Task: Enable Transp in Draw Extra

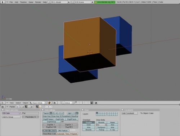Action: point(102,130)
